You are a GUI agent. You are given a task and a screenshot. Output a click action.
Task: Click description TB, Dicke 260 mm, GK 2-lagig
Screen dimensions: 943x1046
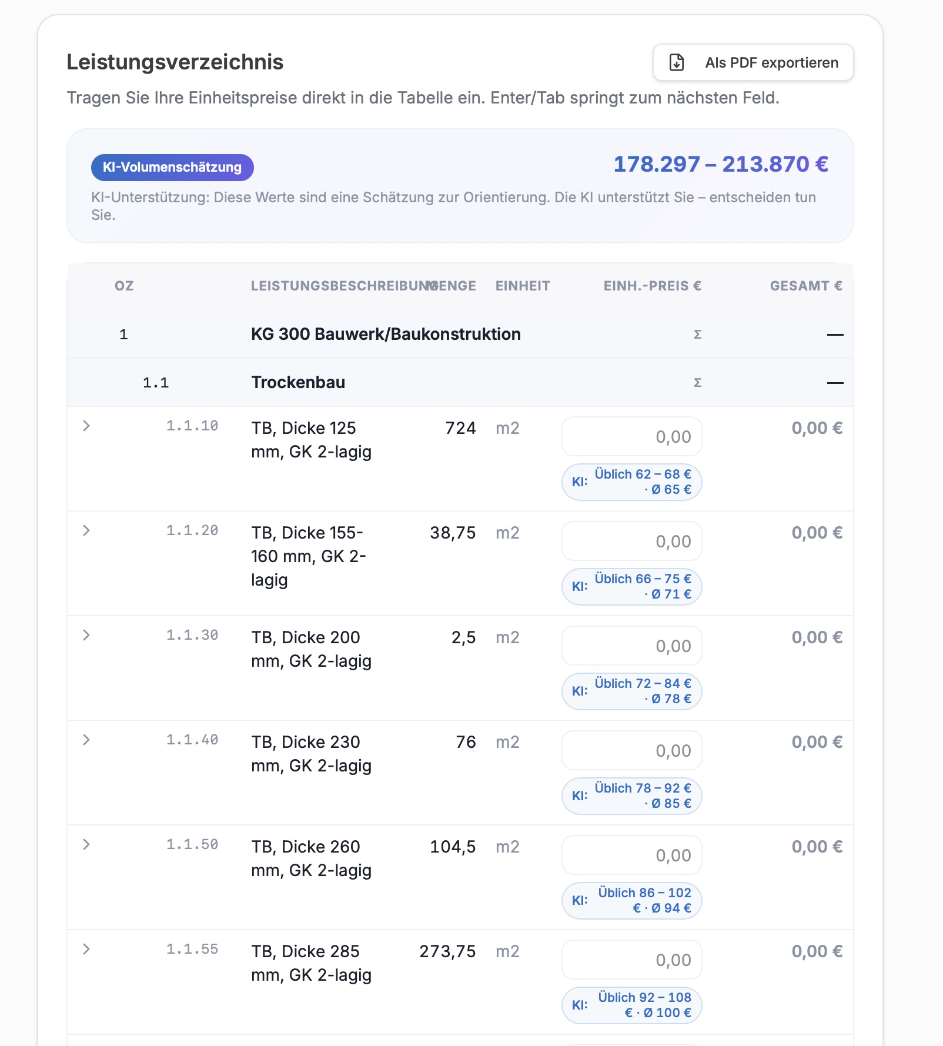(x=312, y=858)
